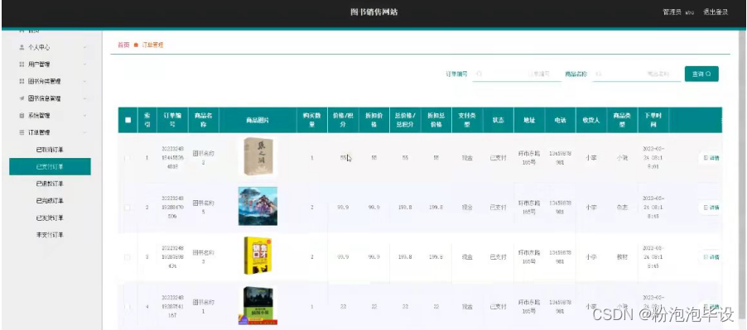The height and width of the screenshot is (330, 747).
Task: Click the 购买数量 column header
Action: [x=311, y=120]
